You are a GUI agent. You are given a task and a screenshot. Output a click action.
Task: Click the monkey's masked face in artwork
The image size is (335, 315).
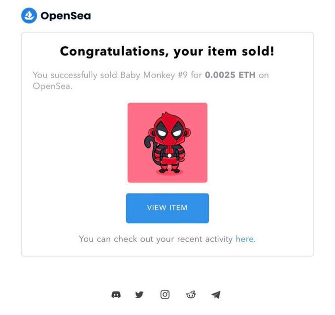click(169, 132)
